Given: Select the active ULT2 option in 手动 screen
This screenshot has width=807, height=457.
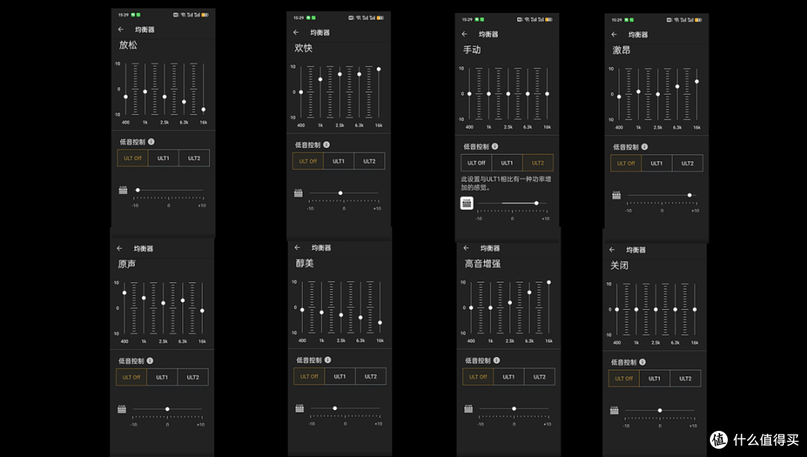Looking at the screenshot, I should click(x=538, y=163).
